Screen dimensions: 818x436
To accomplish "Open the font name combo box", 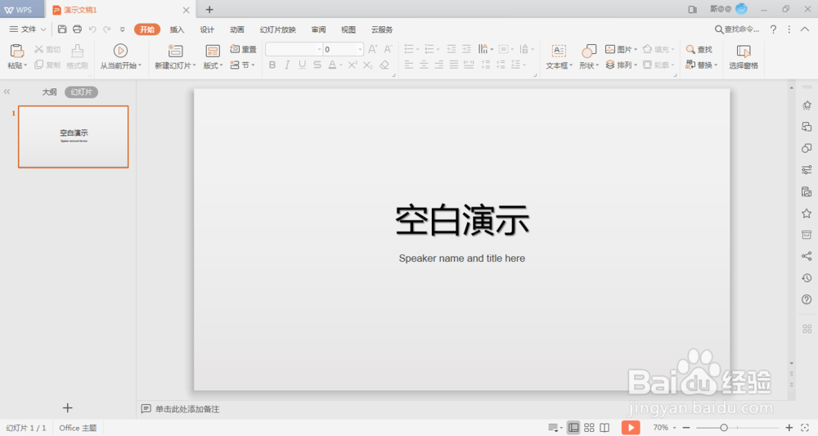I will point(294,49).
